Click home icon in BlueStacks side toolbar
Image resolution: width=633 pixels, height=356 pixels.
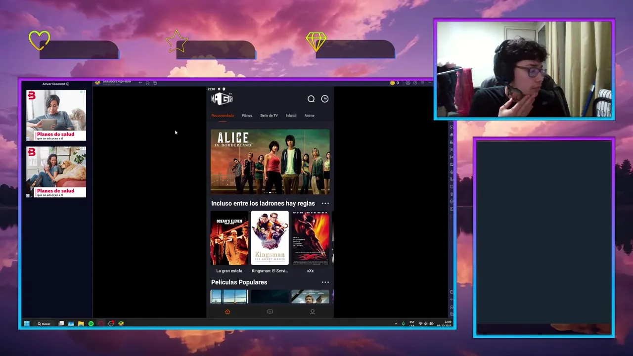point(452,307)
